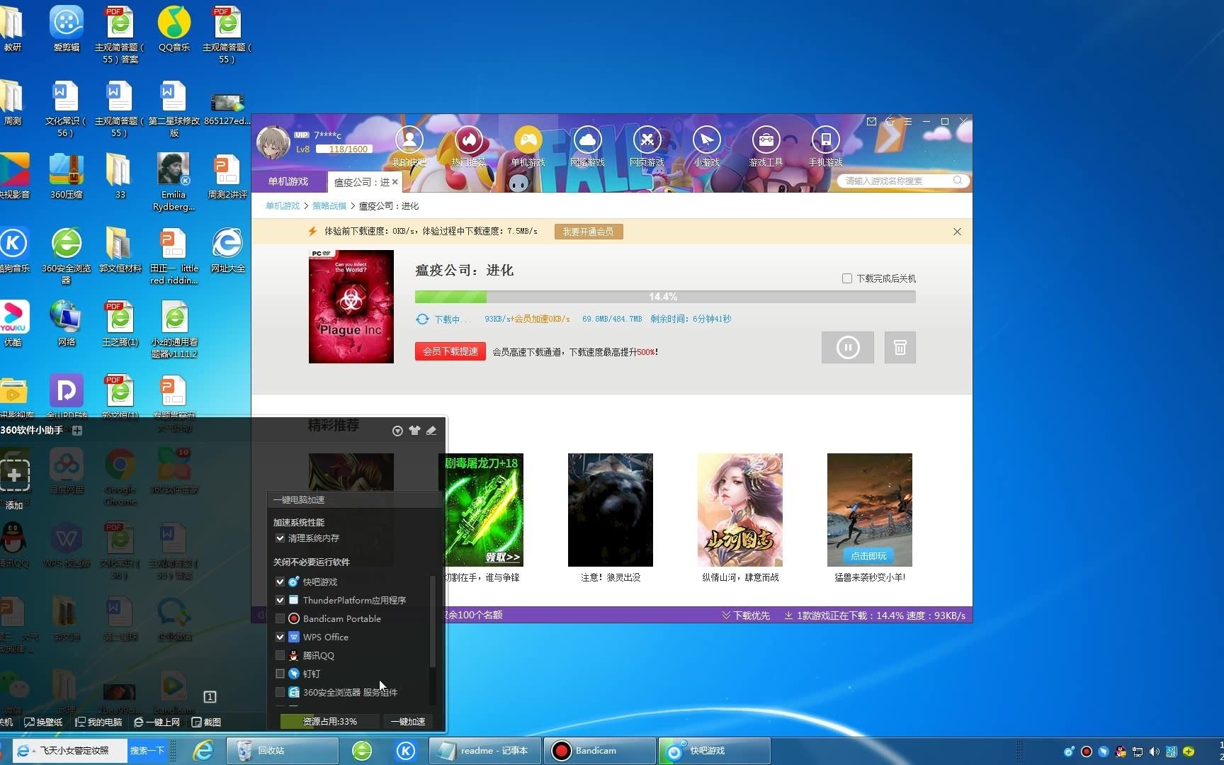Open QQ音乐 desktop icon

174,30
